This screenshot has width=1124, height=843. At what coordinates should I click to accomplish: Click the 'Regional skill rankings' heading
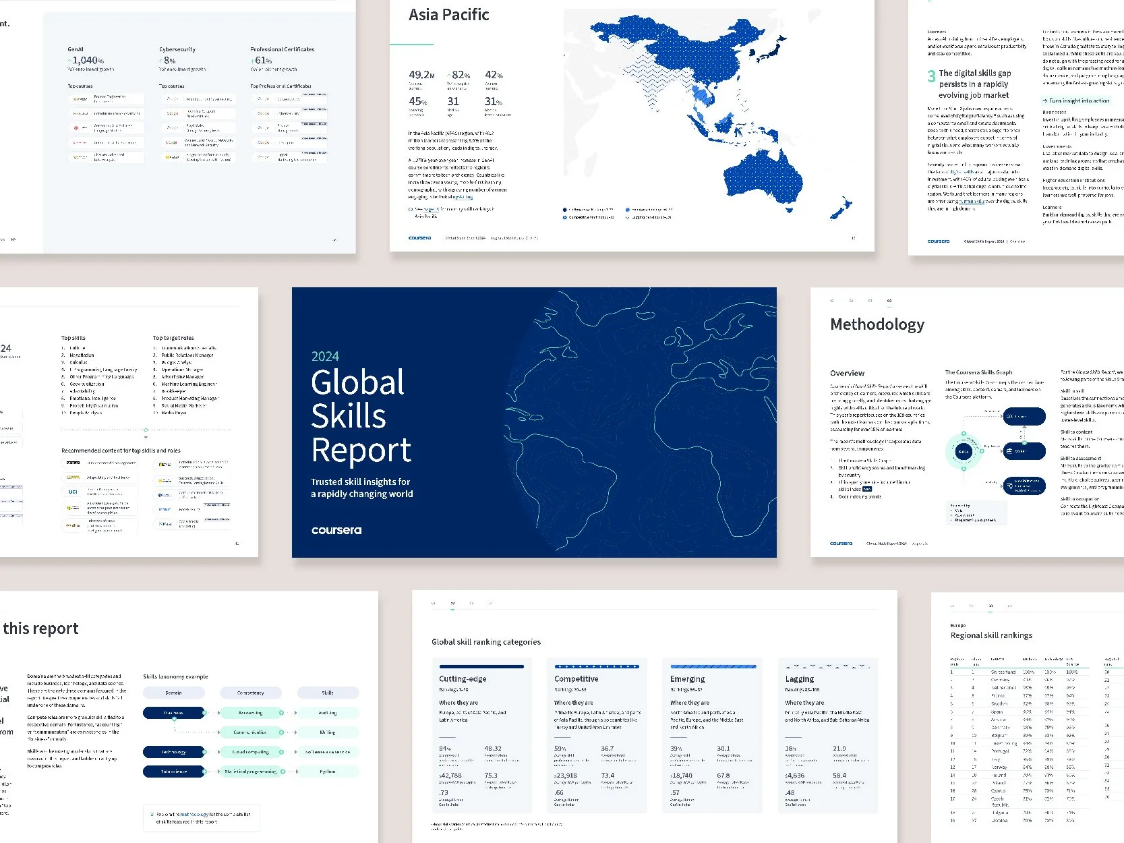[991, 635]
